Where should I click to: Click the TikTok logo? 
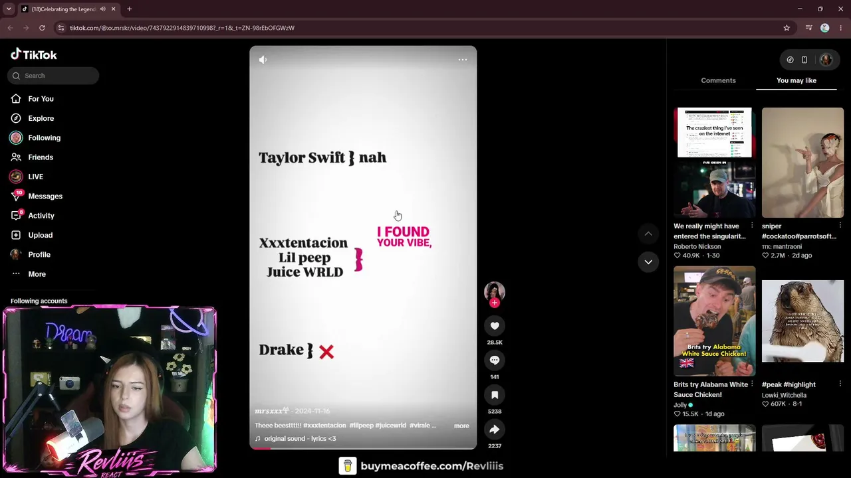pyautogui.click(x=34, y=54)
